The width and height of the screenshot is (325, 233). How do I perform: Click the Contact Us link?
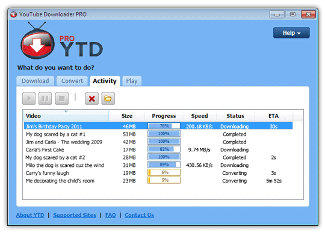[x=139, y=215]
